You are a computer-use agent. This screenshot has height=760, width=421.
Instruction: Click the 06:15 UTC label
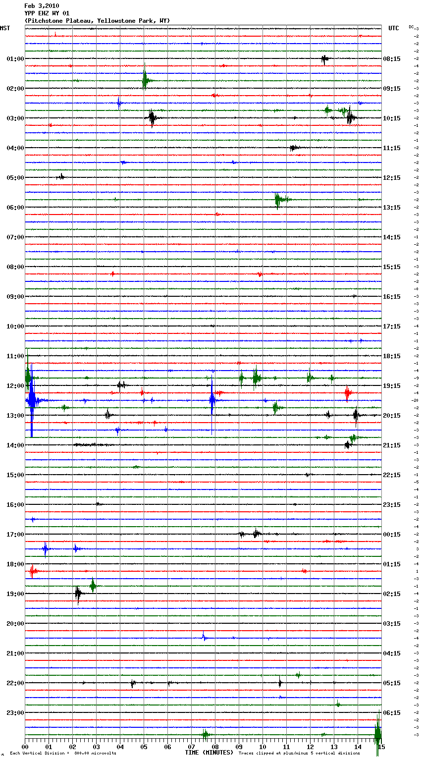392,713
